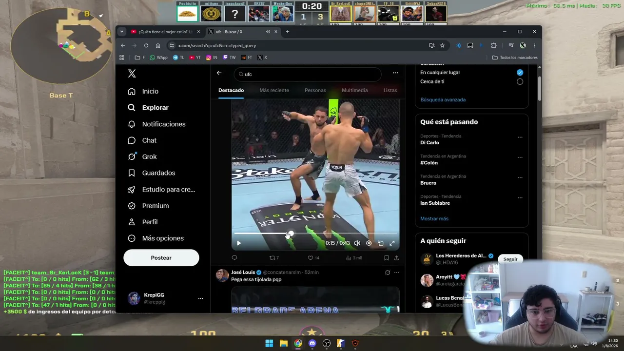This screenshot has width=624, height=351.
Task: Open the WApp bookmark
Action: [x=158, y=58]
